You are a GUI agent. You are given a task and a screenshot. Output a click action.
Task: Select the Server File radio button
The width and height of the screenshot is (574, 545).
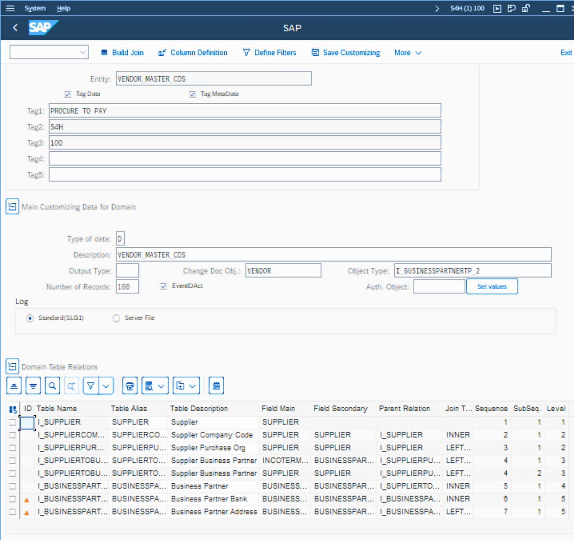tap(116, 318)
